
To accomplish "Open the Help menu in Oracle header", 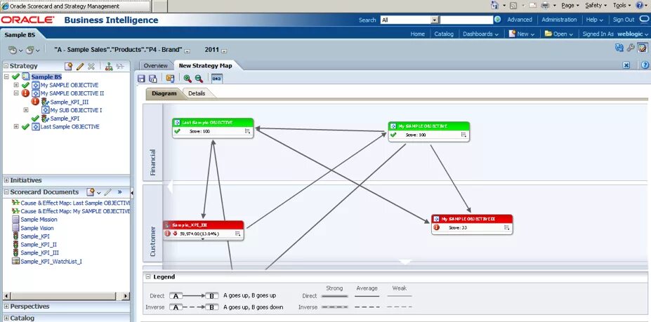I will (x=595, y=20).
